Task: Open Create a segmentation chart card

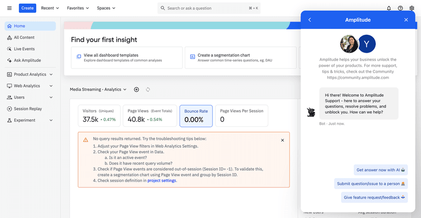Action: [240, 57]
